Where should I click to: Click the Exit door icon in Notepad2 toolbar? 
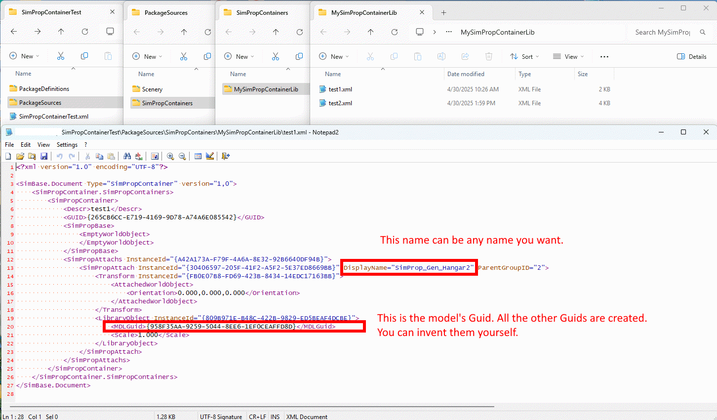[x=226, y=156]
